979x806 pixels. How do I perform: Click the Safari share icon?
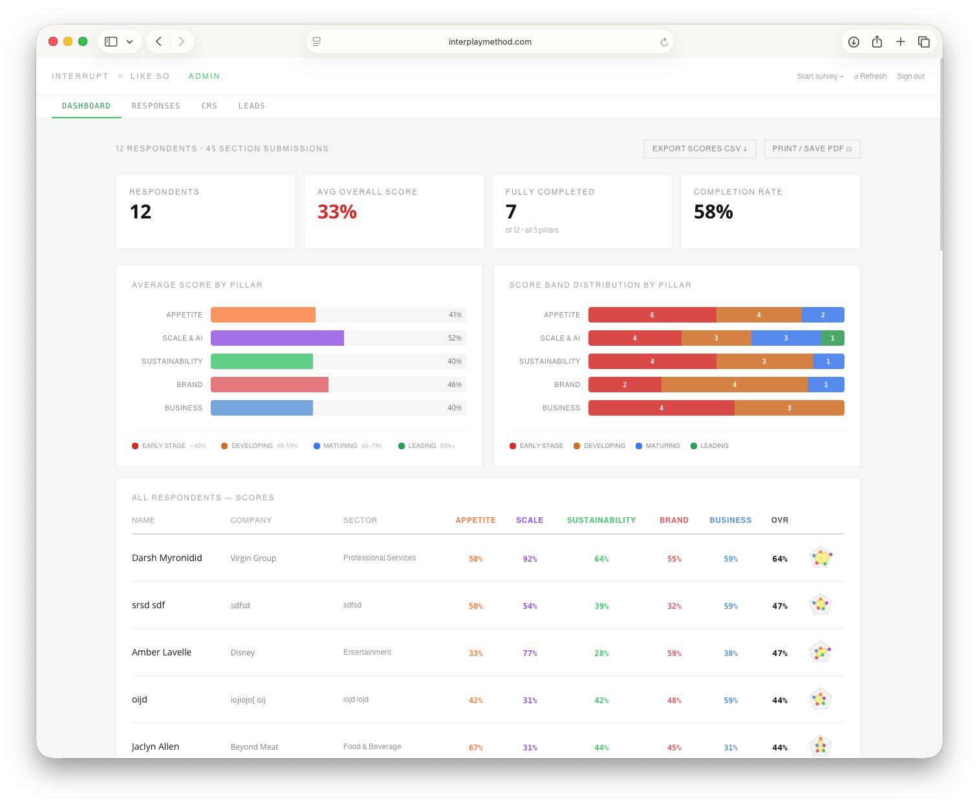tap(877, 41)
